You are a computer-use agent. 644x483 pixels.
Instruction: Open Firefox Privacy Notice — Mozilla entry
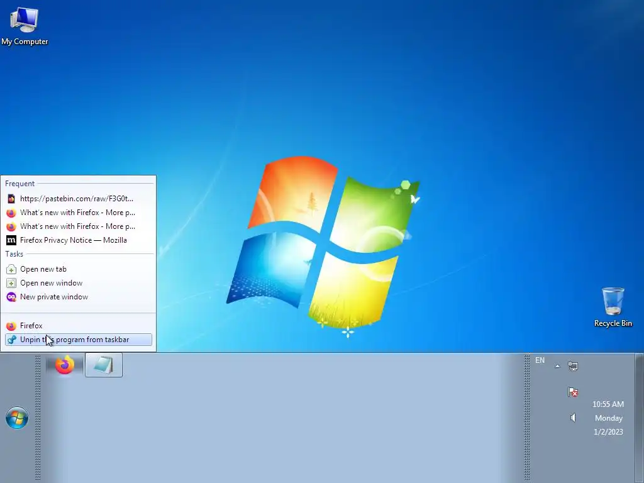point(79,240)
